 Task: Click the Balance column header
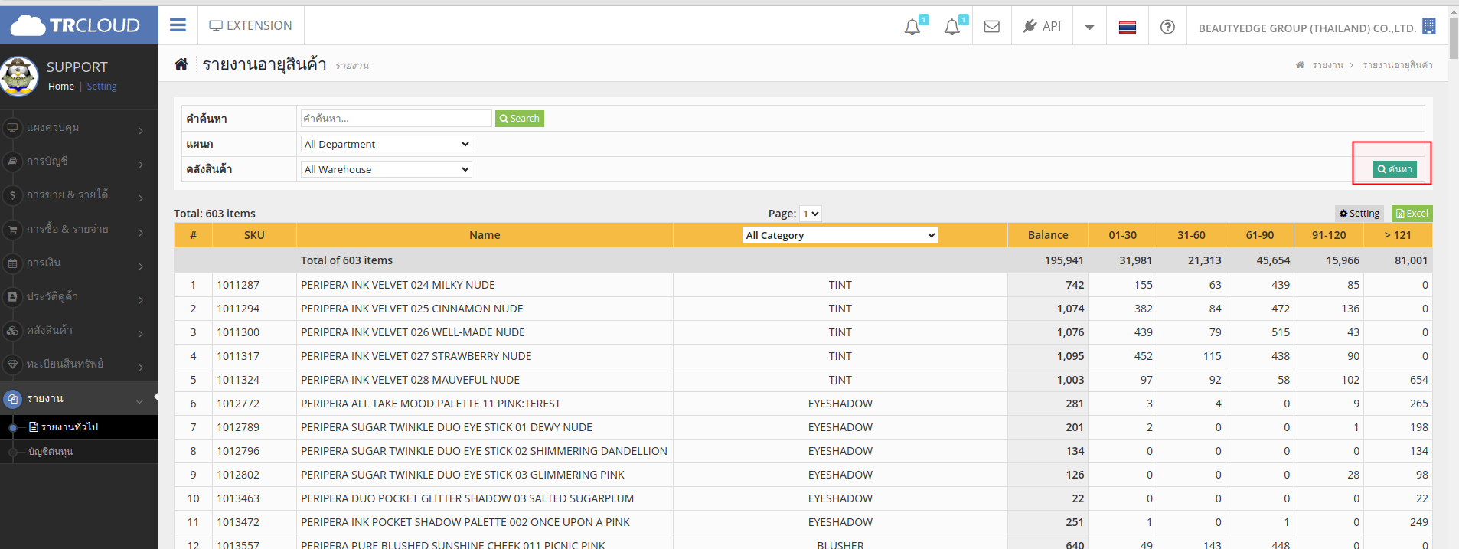[1048, 235]
